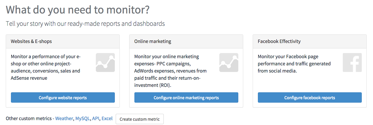Click the e-shop performance description text

pyautogui.click(x=46, y=67)
